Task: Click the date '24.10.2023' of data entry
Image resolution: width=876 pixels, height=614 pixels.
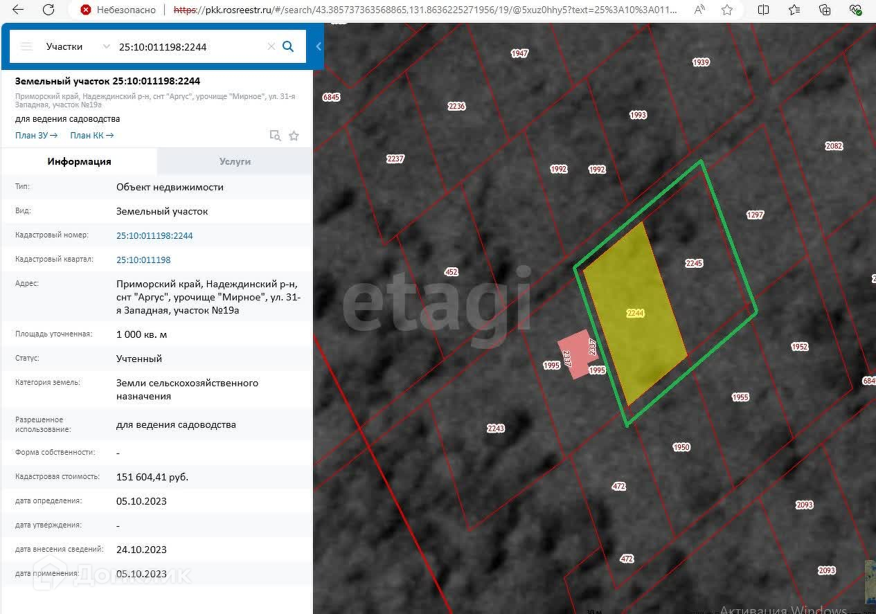Action: tap(141, 550)
